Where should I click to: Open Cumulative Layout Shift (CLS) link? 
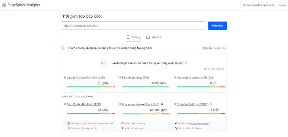(x=196, y=78)
